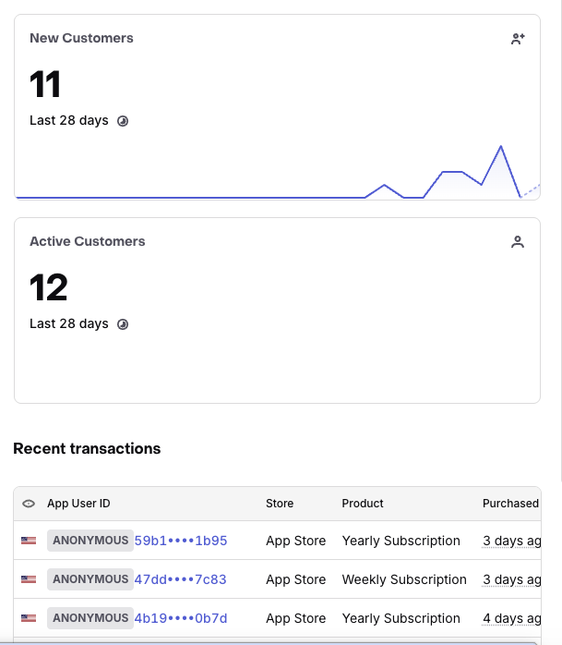Viewport: 562px width, 645px height.
Task: Click the Active Customers value 12
Action: [49, 287]
